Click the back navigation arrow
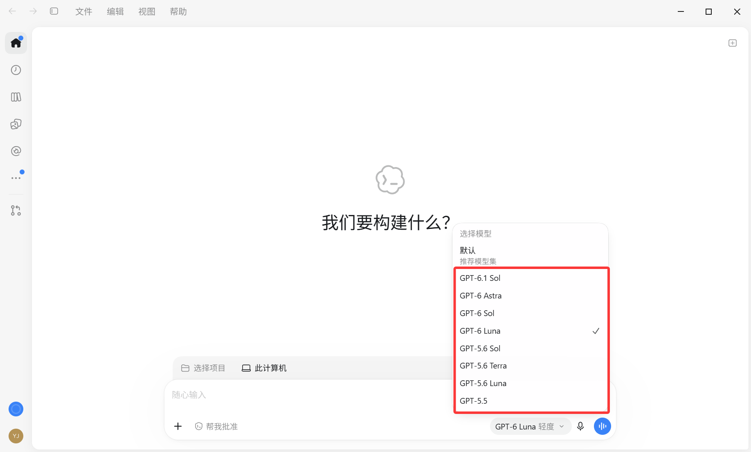This screenshot has height=452, width=751. point(12,11)
